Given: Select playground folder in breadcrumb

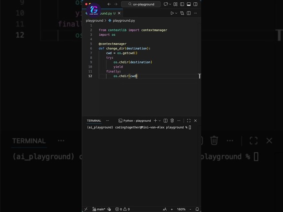Looking at the screenshot, I should pyautogui.click(x=94, y=21).
